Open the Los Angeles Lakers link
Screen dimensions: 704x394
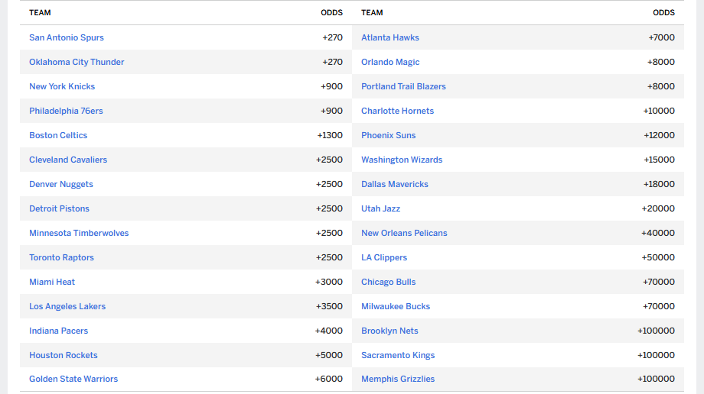tap(67, 306)
